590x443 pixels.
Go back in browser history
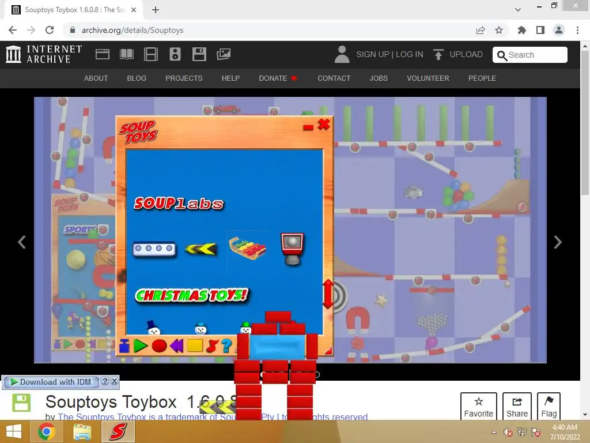[13, 30]
